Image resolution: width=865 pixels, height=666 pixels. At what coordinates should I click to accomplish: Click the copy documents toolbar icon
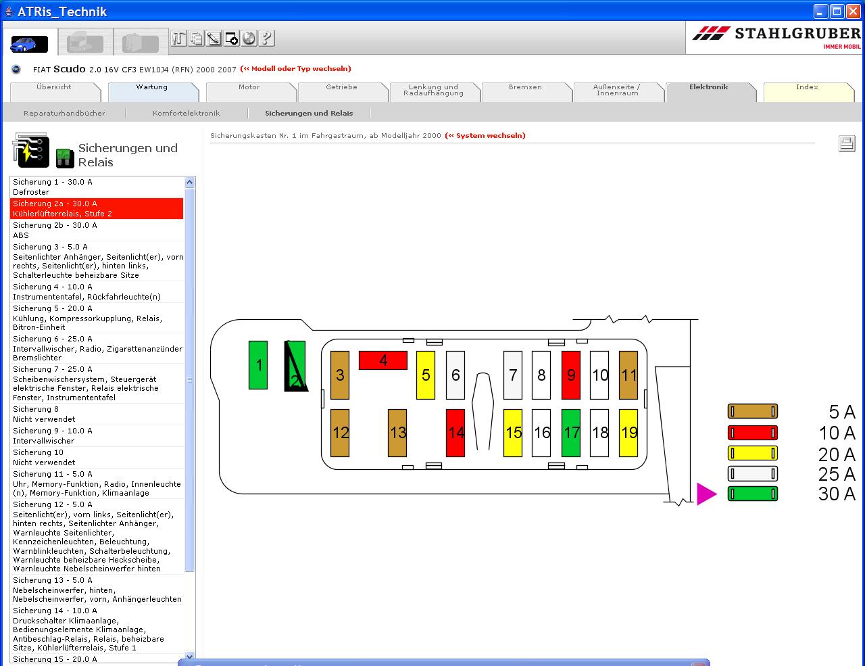[197, 39]
